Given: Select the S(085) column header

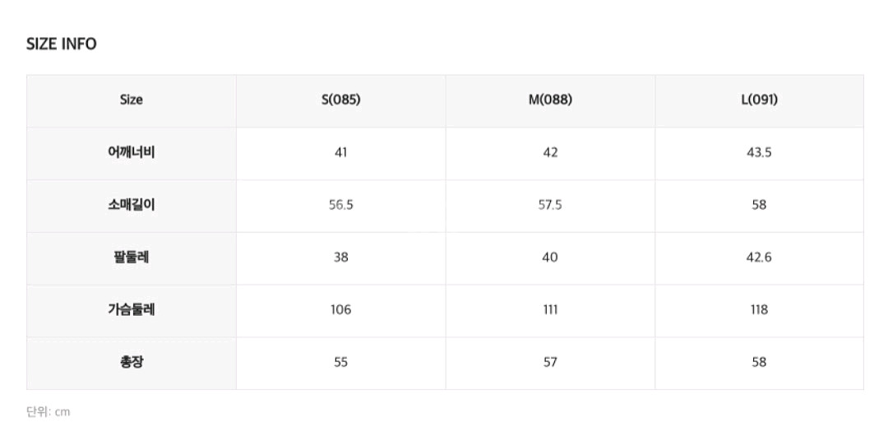Looking at the screenshot, I should tap(341, 100).
